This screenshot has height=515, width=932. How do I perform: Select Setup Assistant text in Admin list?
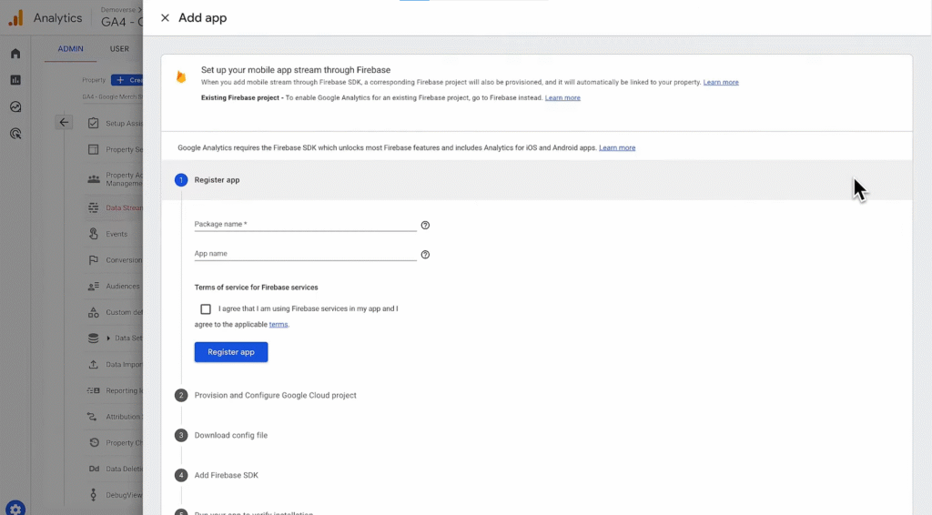124,124
